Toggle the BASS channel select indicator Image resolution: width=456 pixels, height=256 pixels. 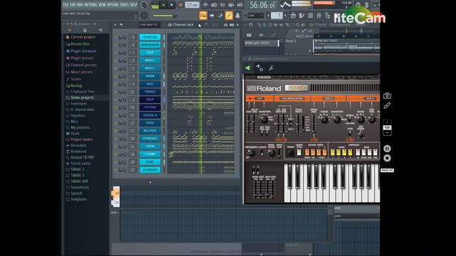164,84
